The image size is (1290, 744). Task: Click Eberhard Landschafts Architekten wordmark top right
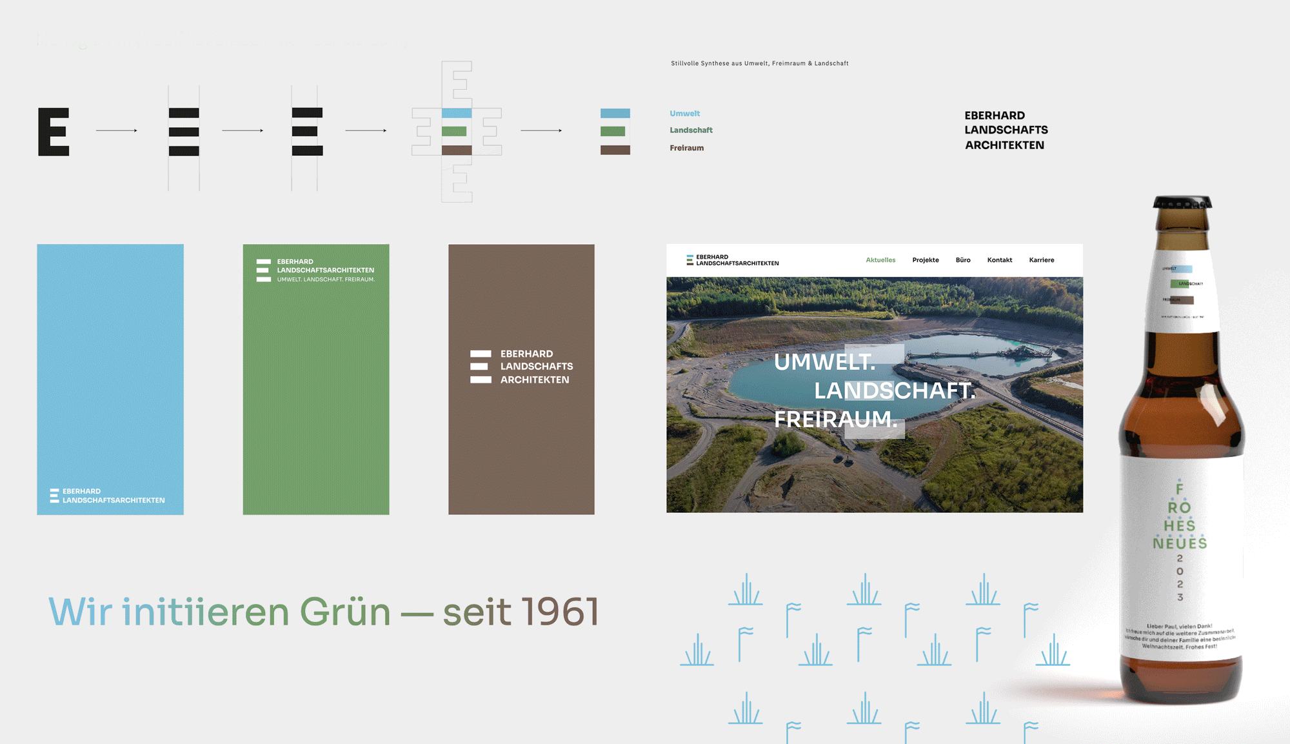[1006, 130]
